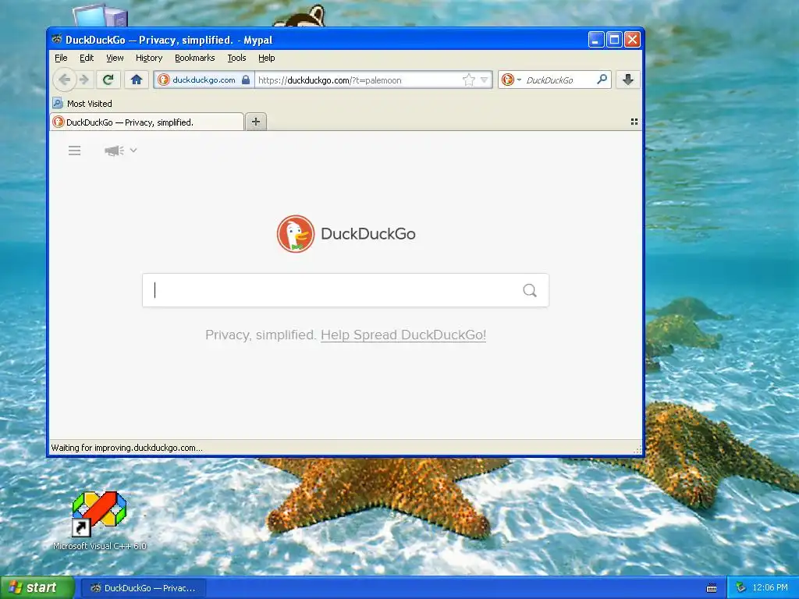Click the magnifier inside the page search box
This screenshot has height=599, width=799.
click(x=530, y=290)
